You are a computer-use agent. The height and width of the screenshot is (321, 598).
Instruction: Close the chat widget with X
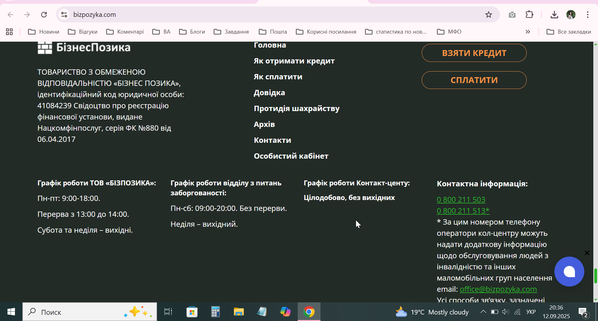tap(587, 253)
